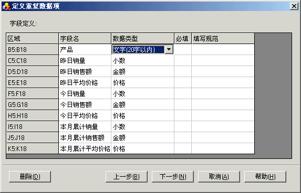Click the 金额 data type for 本月累计销售额
The height and width of the screenshot is (193, 301).
pyautogui.click(x=143, y=137)
